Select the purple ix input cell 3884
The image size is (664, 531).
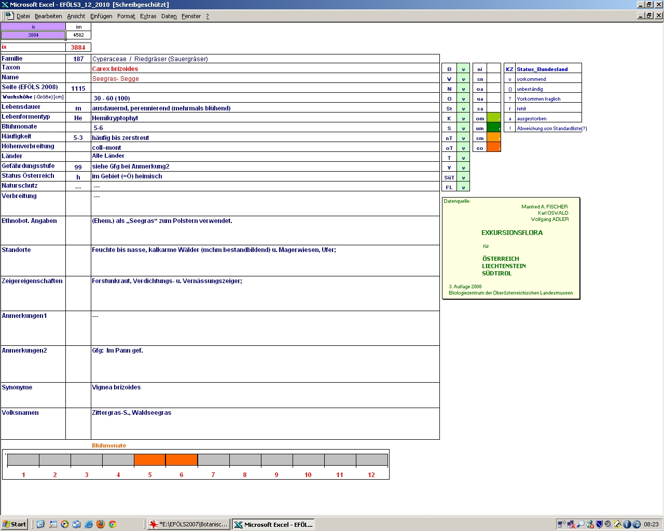[x=33, y=35]
